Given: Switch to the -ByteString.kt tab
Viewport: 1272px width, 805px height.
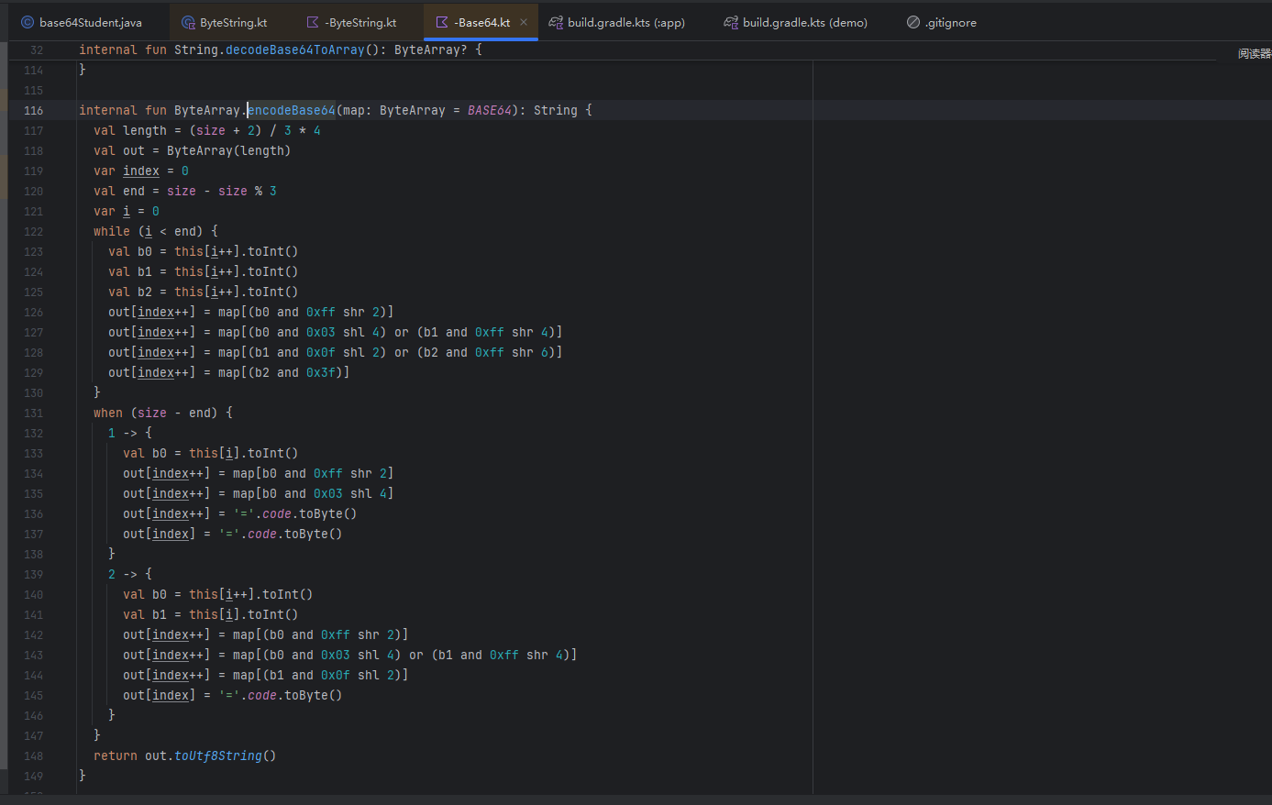Looking at the screenshot, I should tap(360, 22).
